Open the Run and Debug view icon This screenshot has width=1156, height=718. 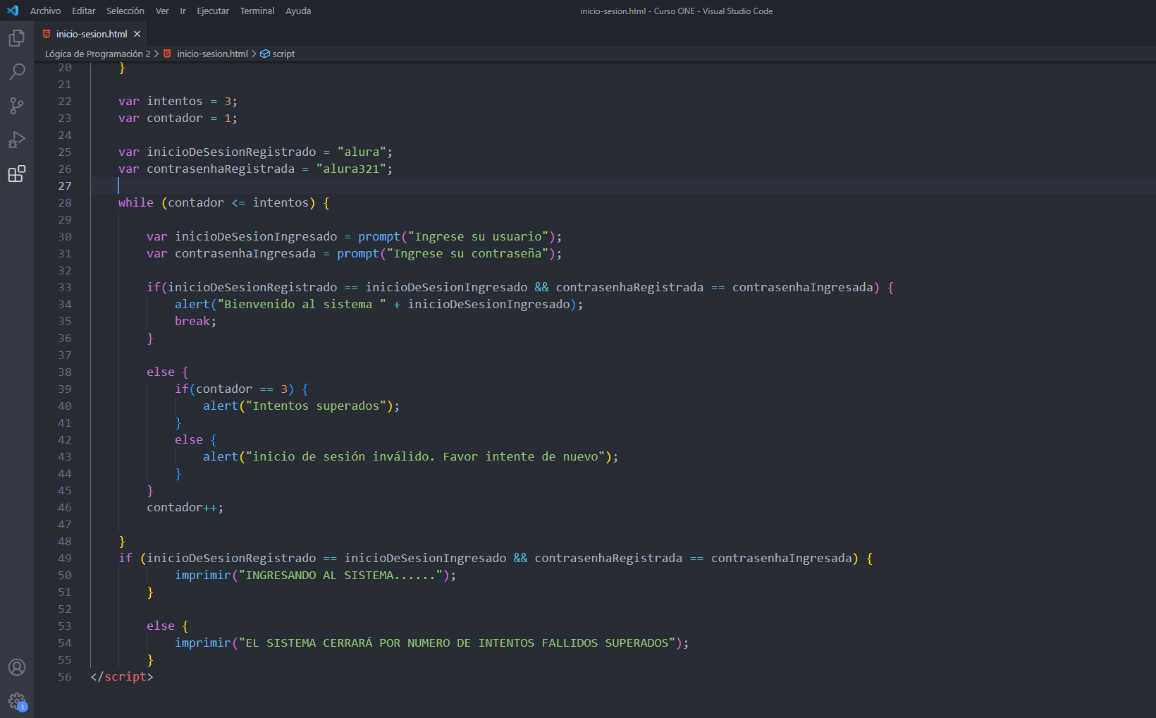[x=17, y=140]
